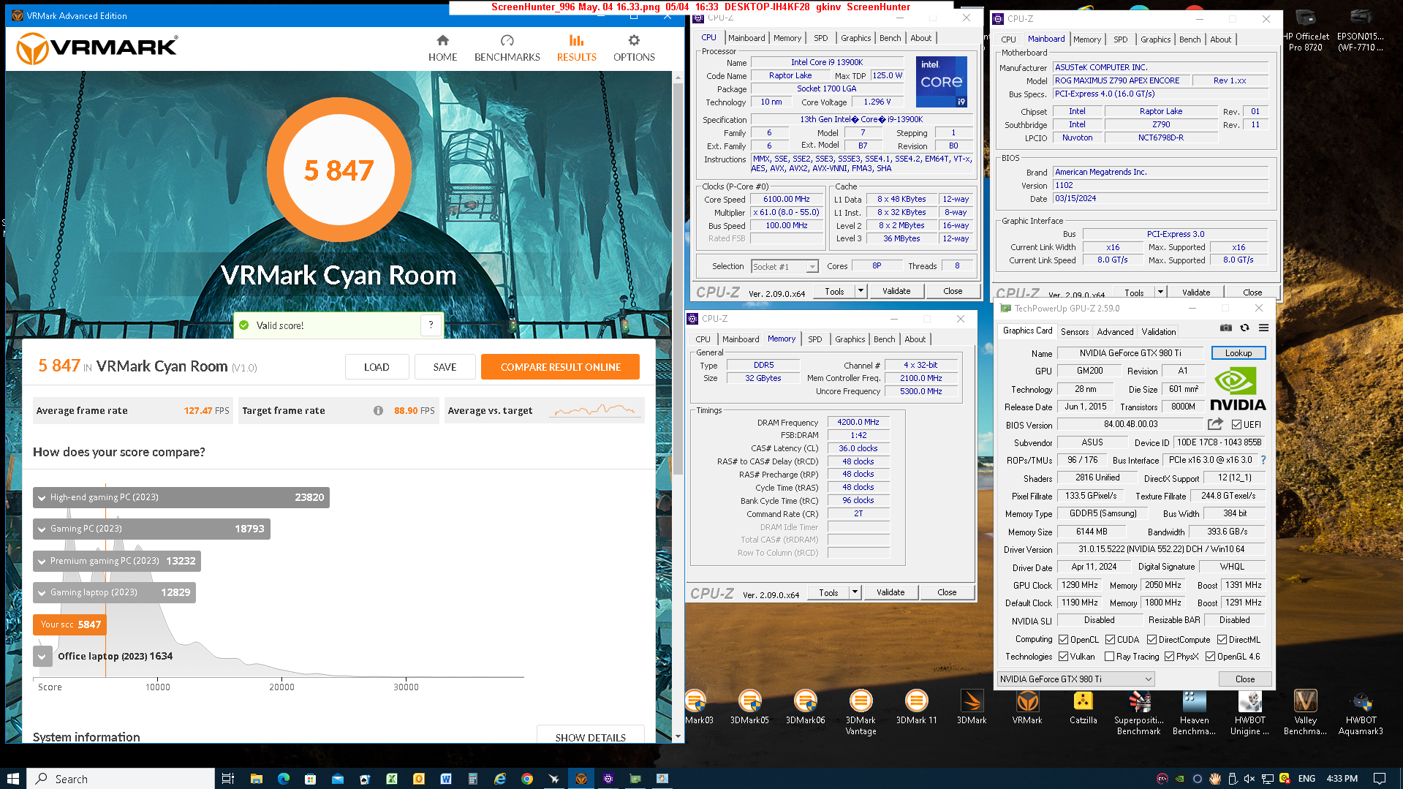Viewport: 1403px width, 789px height.
Task: Open the VRMark desktop shortcut
Action: 1027,708
